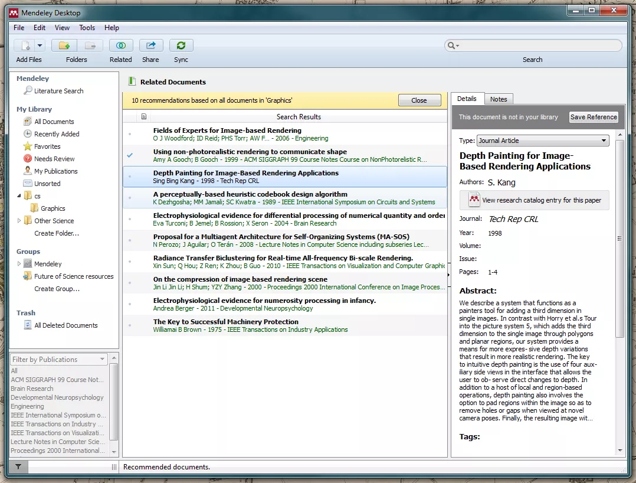Select the All Documents icon

[28, 122]
